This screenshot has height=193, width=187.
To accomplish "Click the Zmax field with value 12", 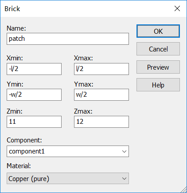I will coord(101,122).
